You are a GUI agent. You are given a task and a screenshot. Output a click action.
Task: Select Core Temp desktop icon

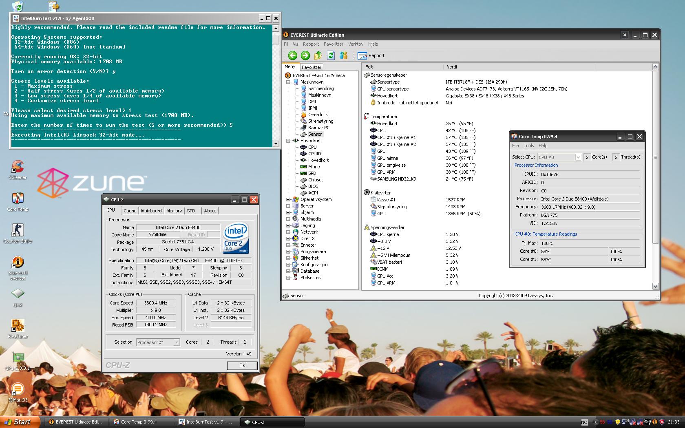[18, 202]
